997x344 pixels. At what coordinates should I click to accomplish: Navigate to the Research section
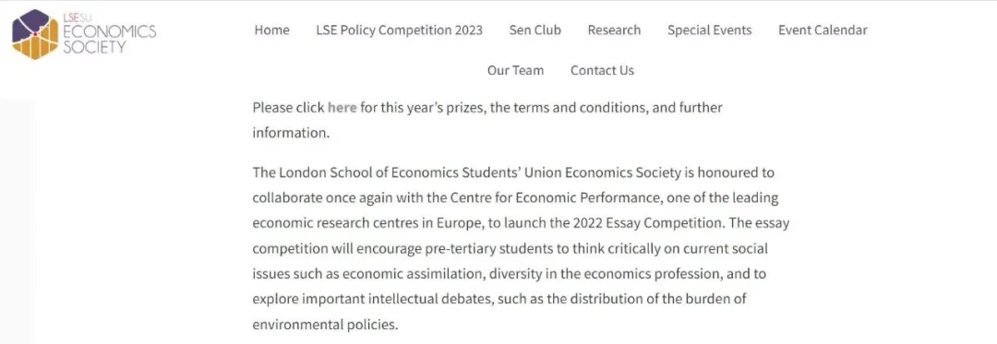coord(614,30)
